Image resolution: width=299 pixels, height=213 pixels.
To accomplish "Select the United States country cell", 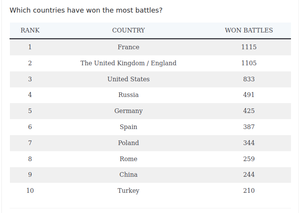I will click(128, 79).
